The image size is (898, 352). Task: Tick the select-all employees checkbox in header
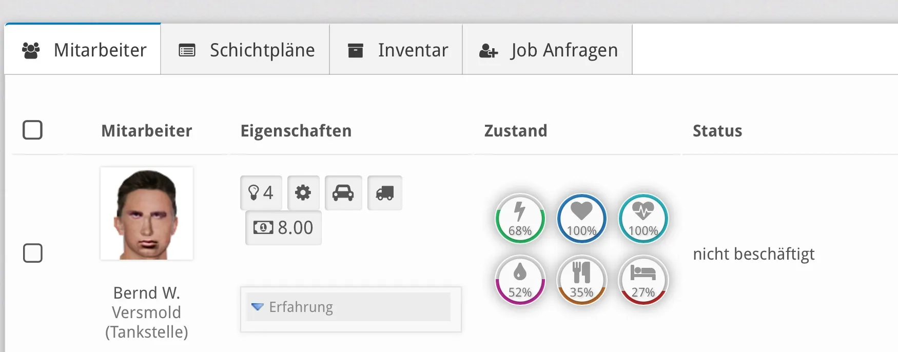[32, 130]
